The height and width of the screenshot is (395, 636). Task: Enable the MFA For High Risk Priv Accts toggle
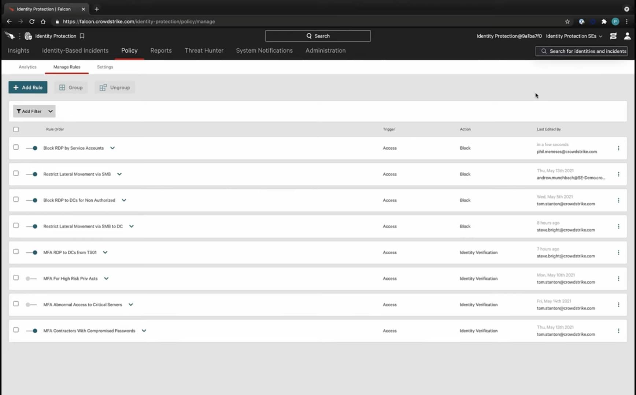point(31,279)
